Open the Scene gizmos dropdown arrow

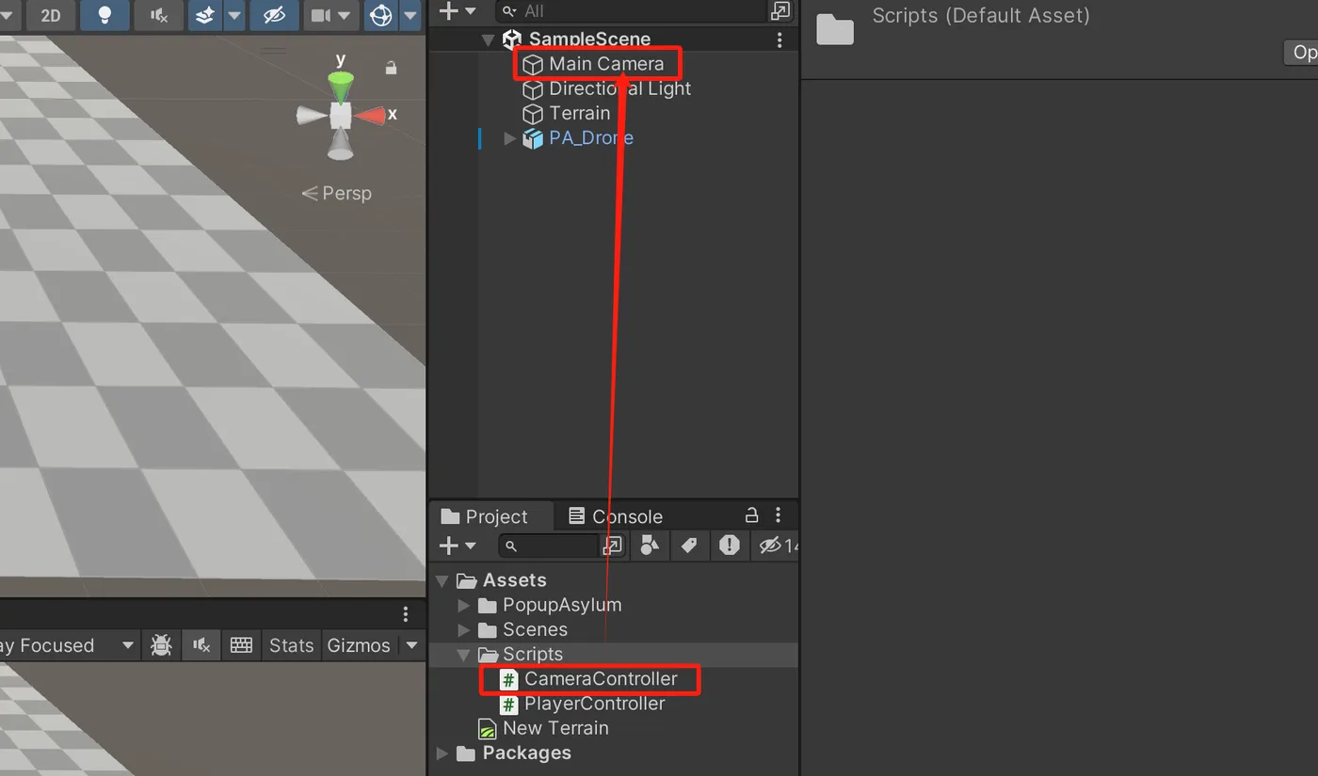coord(410,15)
